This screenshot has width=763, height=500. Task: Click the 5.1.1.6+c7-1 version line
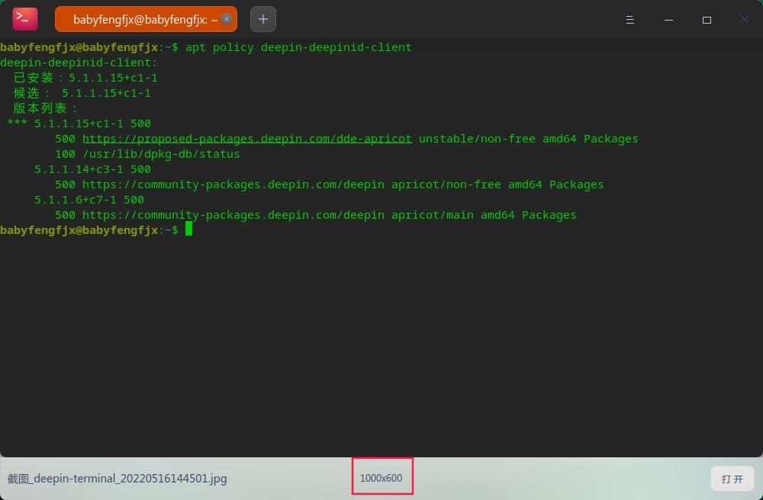[x=89, y=200]
